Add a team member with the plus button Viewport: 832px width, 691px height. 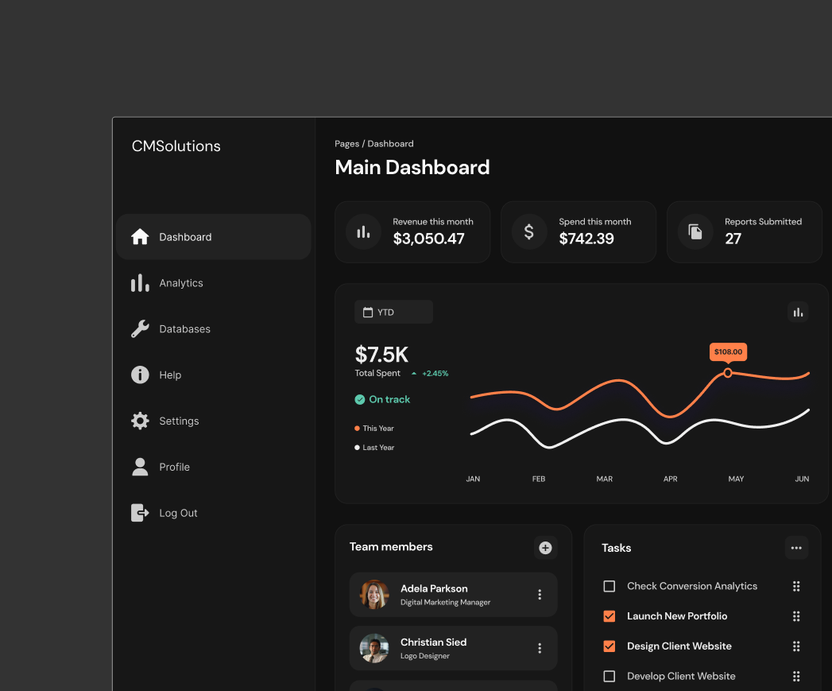coord(545,548)
